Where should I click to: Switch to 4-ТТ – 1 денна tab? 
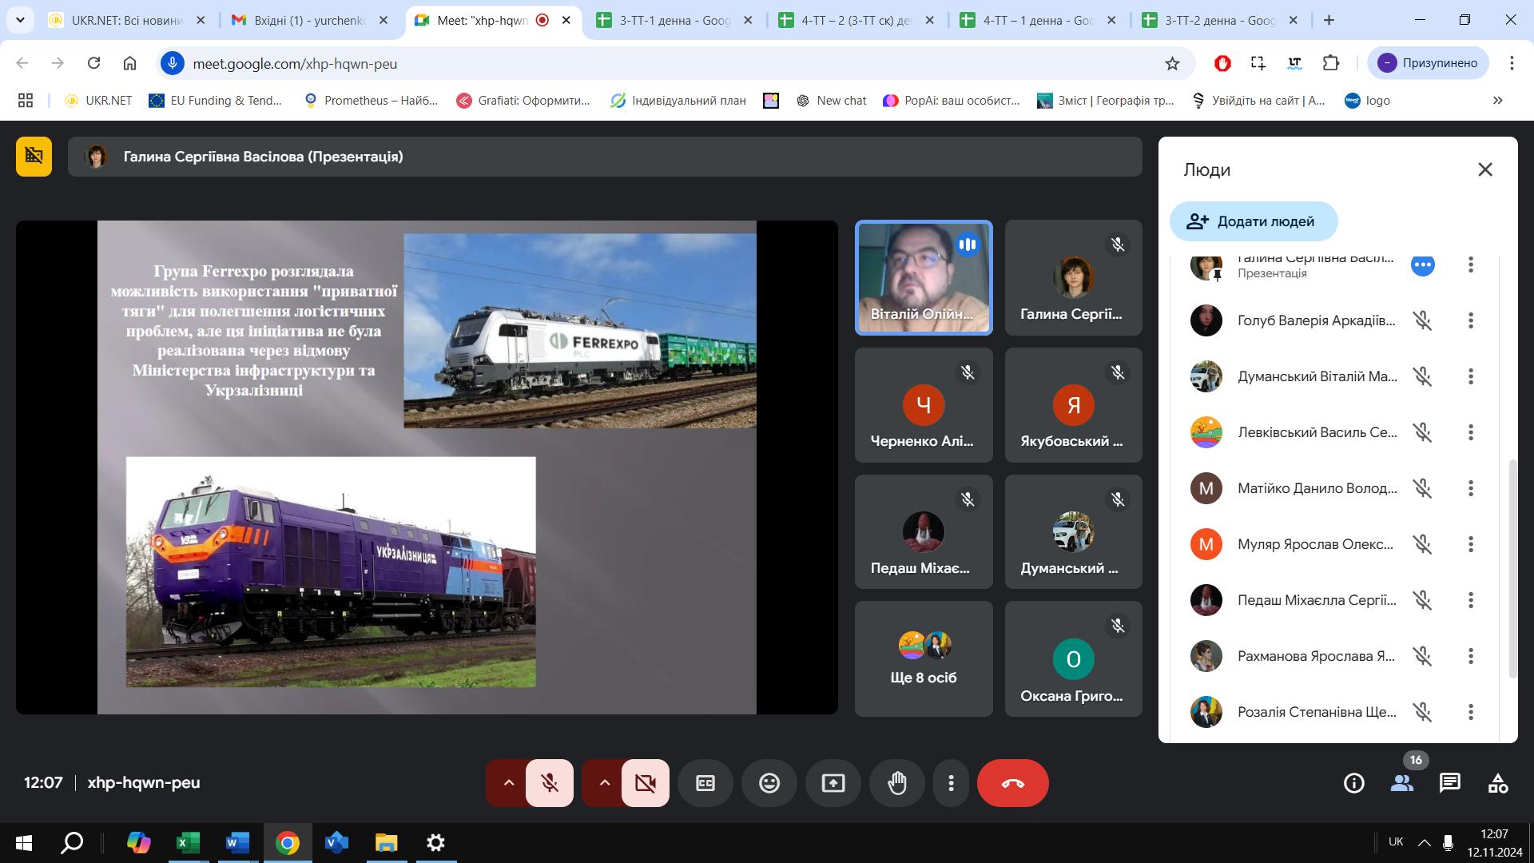click(1038, 20)
